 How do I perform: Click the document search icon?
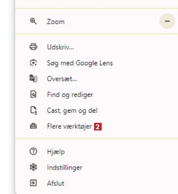pyautogui.click(x=33, y=94)
